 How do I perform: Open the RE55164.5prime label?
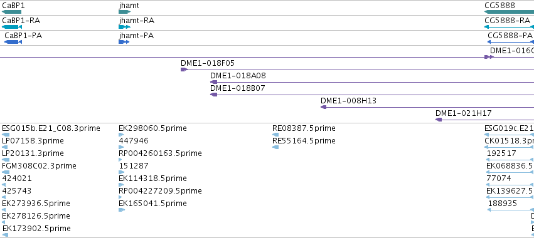(x=304, y=141)
